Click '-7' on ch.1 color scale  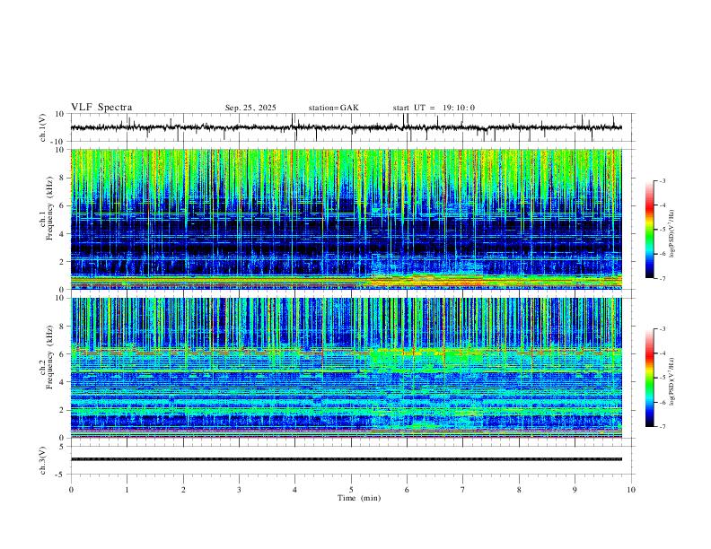coord(662,278)
